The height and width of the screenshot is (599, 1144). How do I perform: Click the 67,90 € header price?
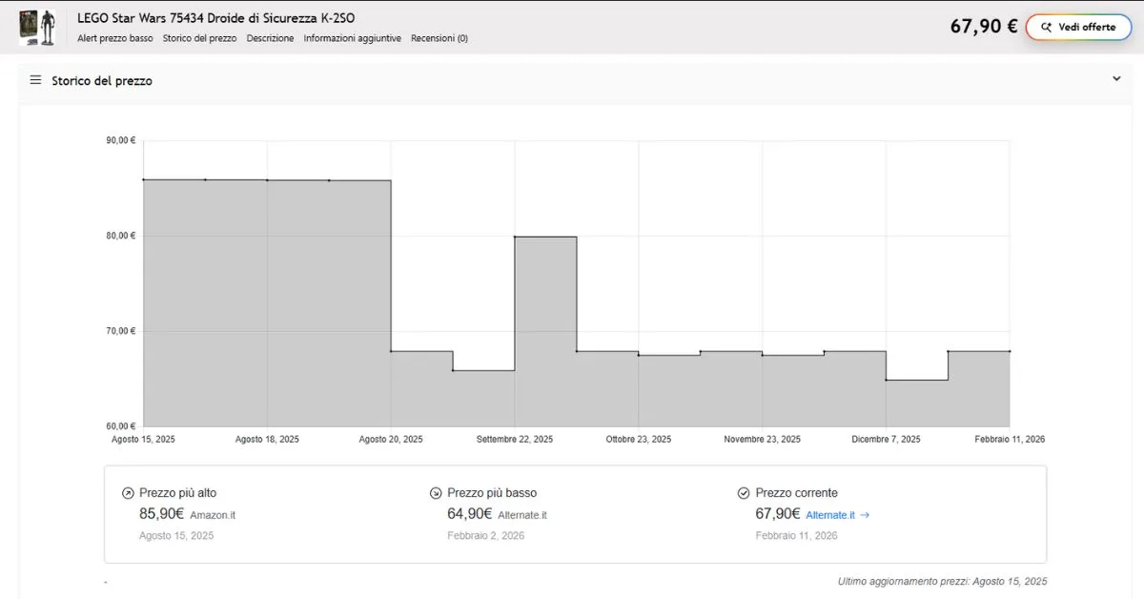tap(984, 27)
